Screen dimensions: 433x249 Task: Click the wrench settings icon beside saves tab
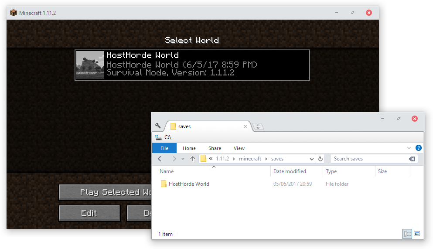158,126
